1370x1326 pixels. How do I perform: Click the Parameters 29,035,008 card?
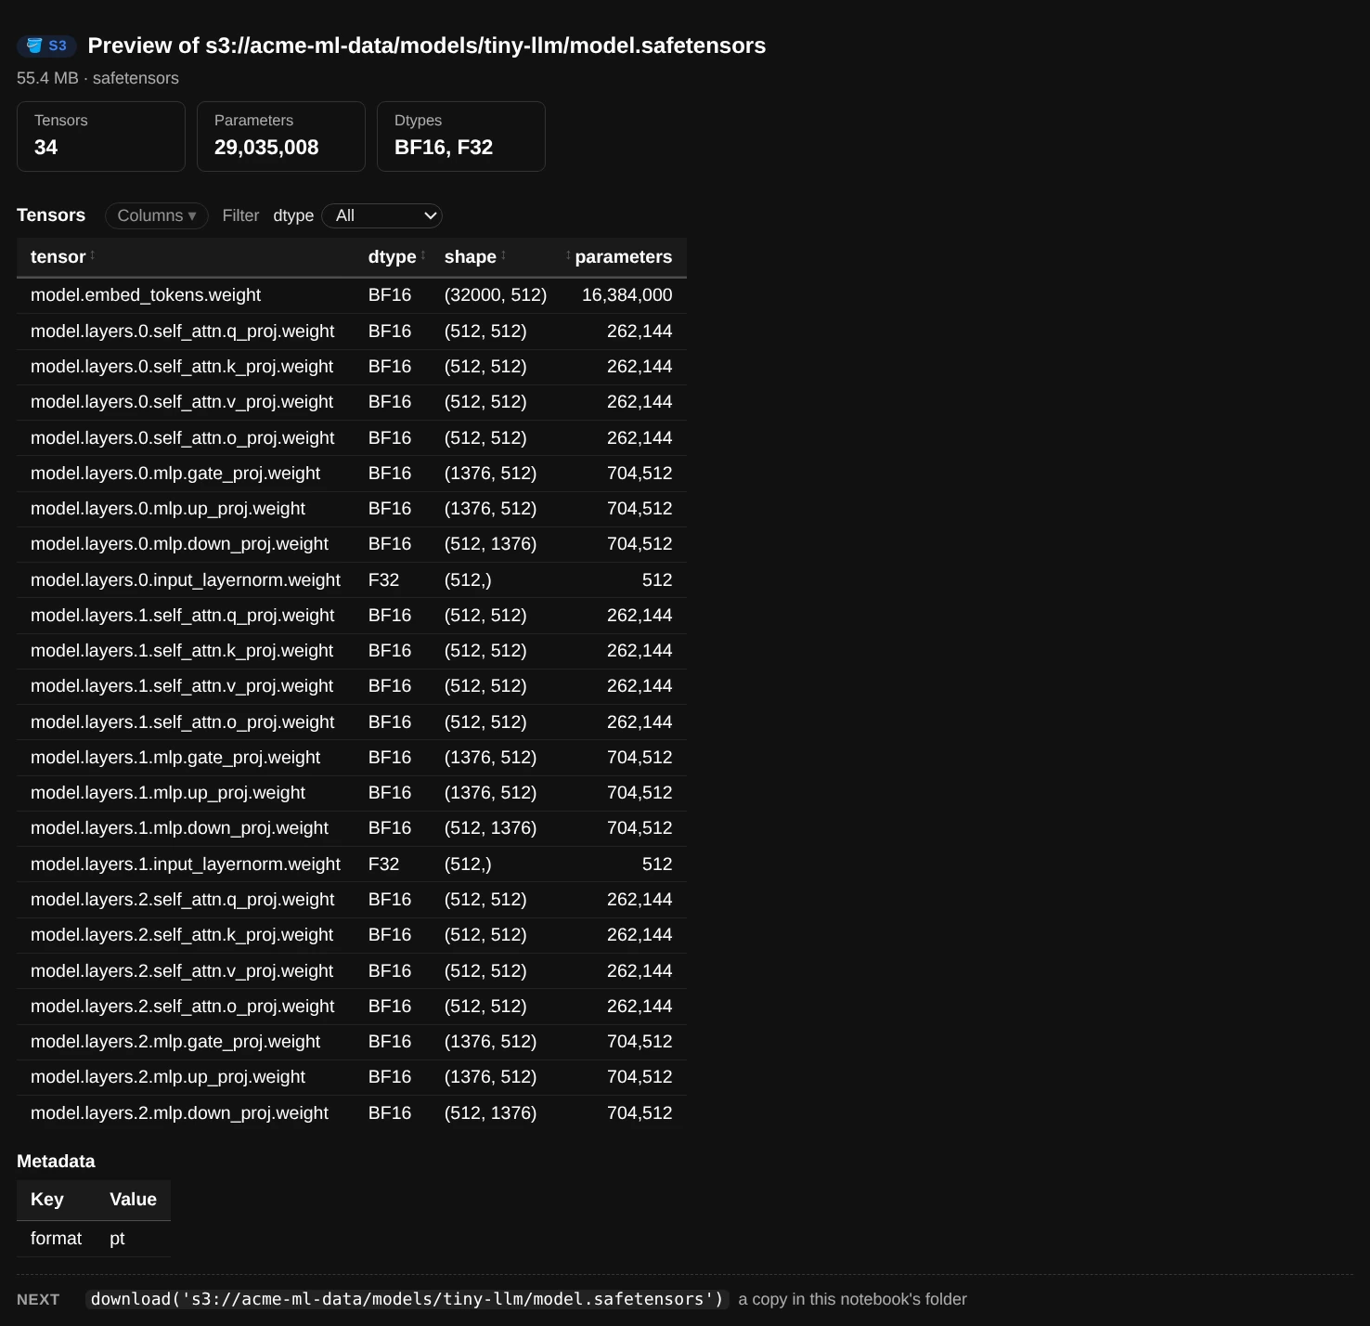coord(281,136)
